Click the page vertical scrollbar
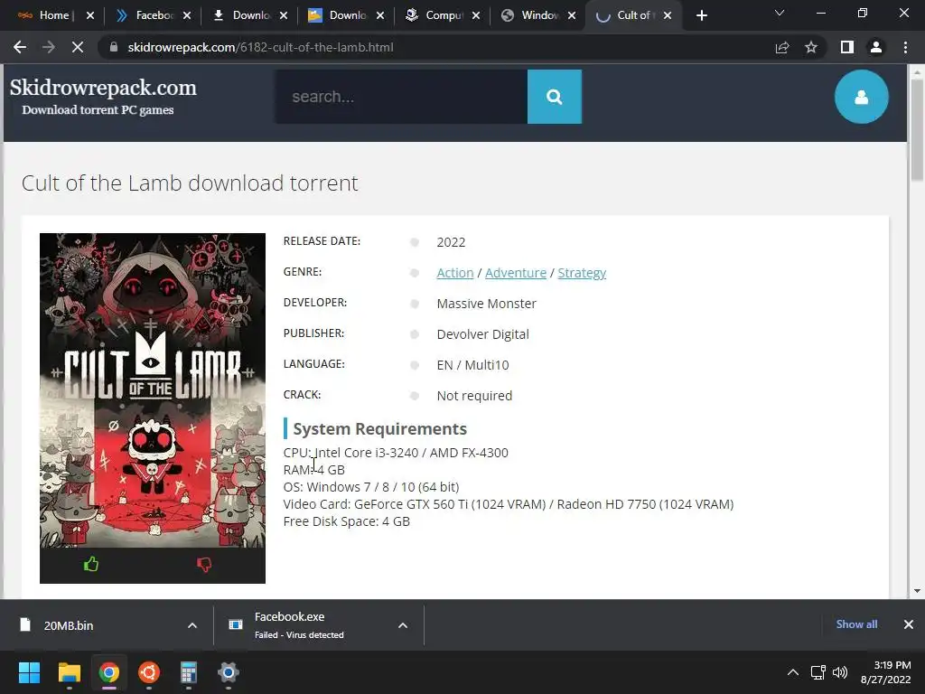Viewport: 925px width, 694px height. click(x=917, y=130)
